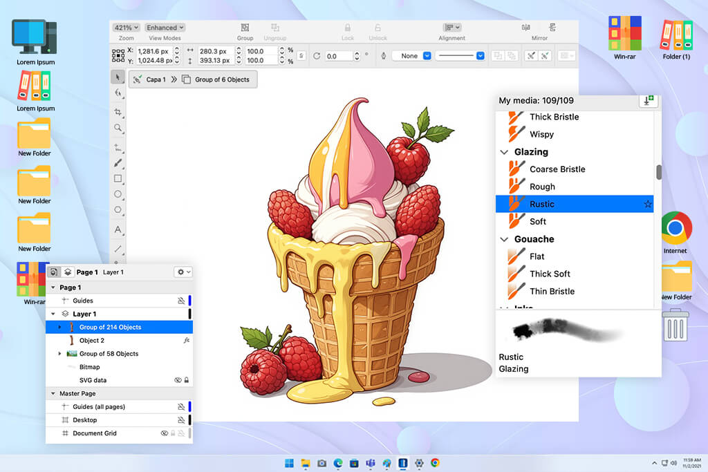The image size is (708, 472).
Task: Collapse the Glazing brush category
Action: coord(504,152)
